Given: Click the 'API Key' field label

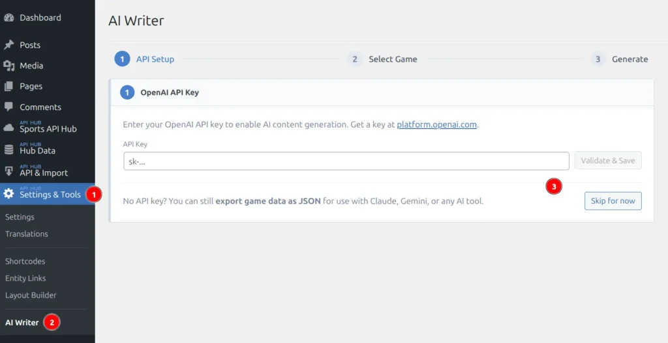Looking at the screenshot, I should point(135,144).
